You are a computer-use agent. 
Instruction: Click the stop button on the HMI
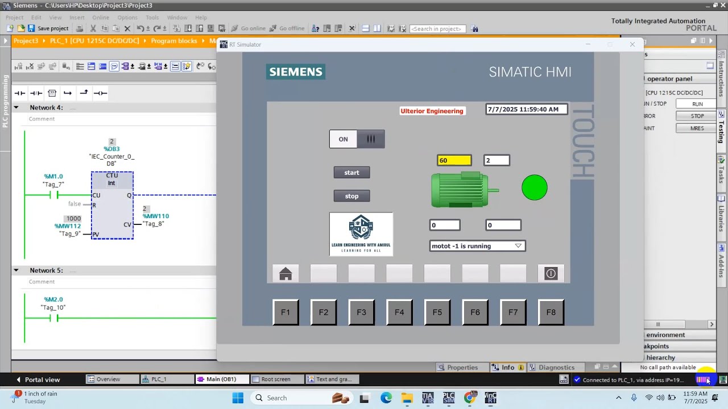(x=351, y=196)
